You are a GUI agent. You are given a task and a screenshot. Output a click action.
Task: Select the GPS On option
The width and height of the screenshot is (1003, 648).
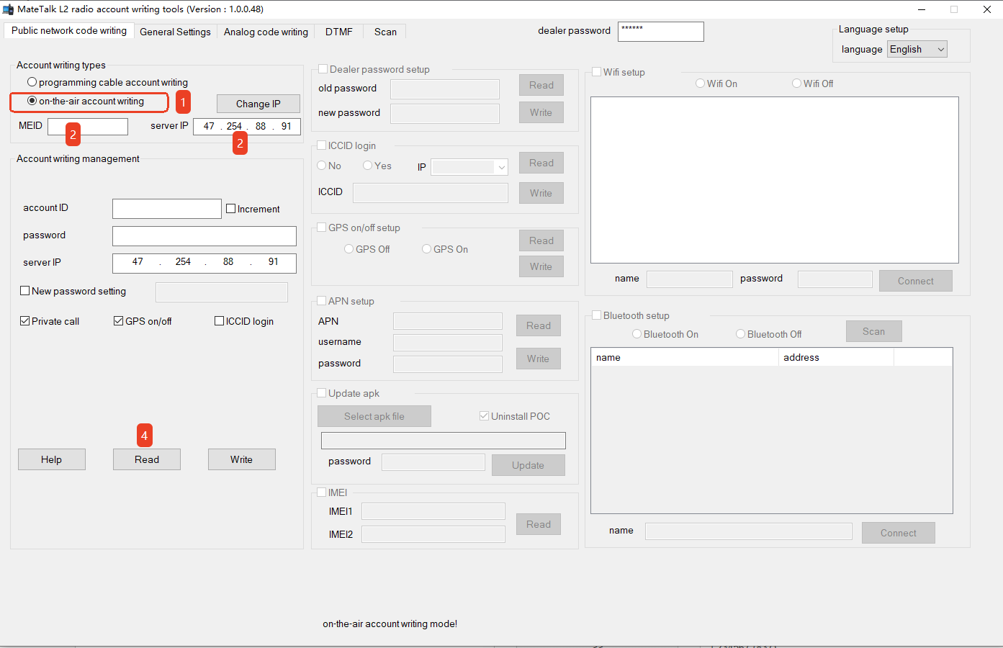(426, 248)
